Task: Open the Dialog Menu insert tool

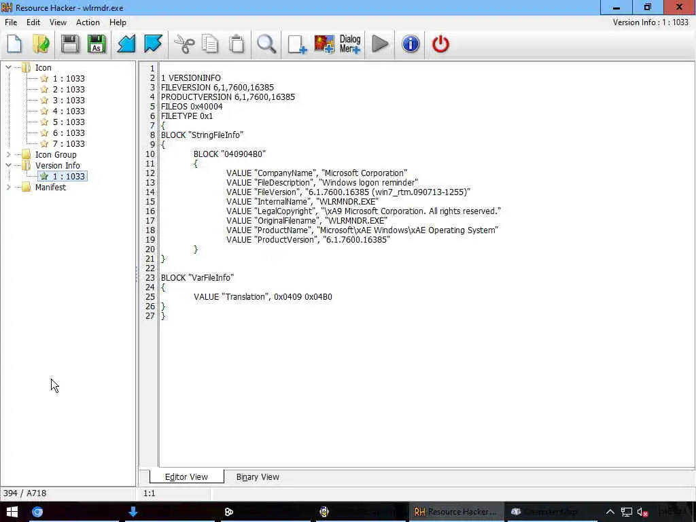Action: pyautogui.click(x=350, y=44)
